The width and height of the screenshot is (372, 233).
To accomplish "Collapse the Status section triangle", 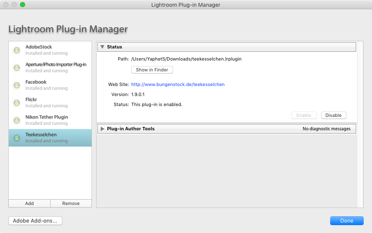I will click(x=102, y=47).
